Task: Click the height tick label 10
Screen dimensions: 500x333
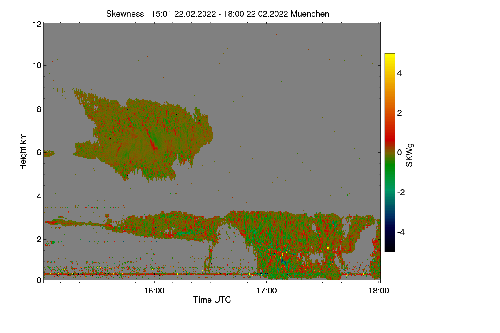Action: click(x=37, y=65)
